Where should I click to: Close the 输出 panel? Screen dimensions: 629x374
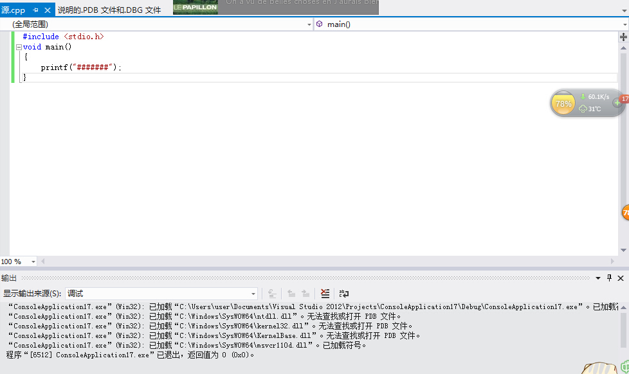621,278
